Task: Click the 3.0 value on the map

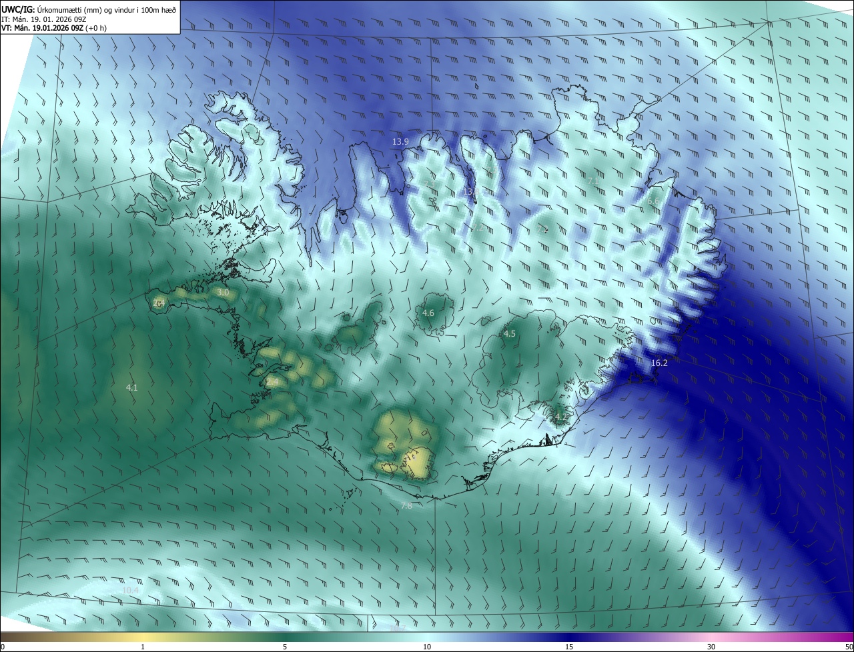Action: click(x=224, y=293)
